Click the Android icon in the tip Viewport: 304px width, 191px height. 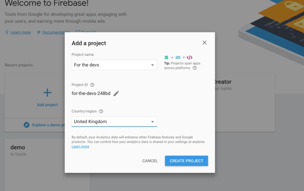(x=167, y=57)
